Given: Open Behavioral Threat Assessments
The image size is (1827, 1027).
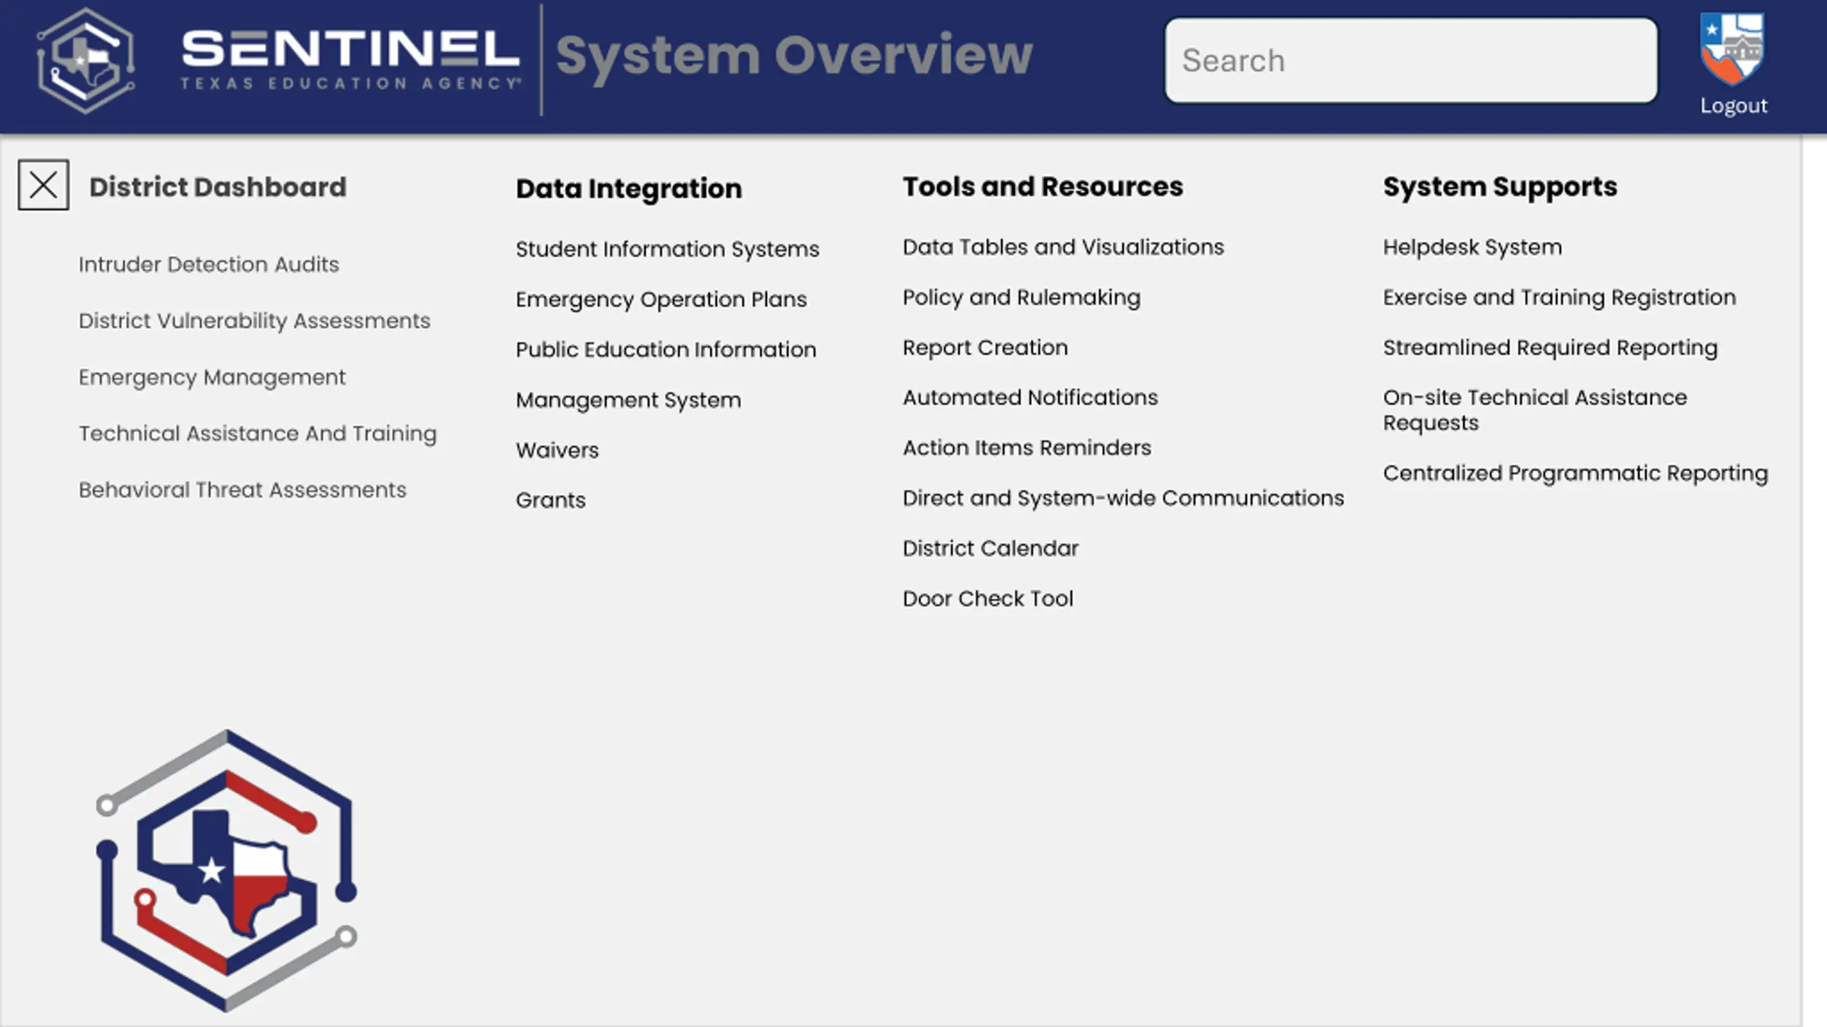Looking at the screenshot, I should point(243,490).
